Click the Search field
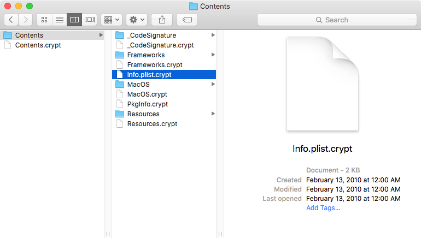The image size is (421, 238). click(337, 20)
